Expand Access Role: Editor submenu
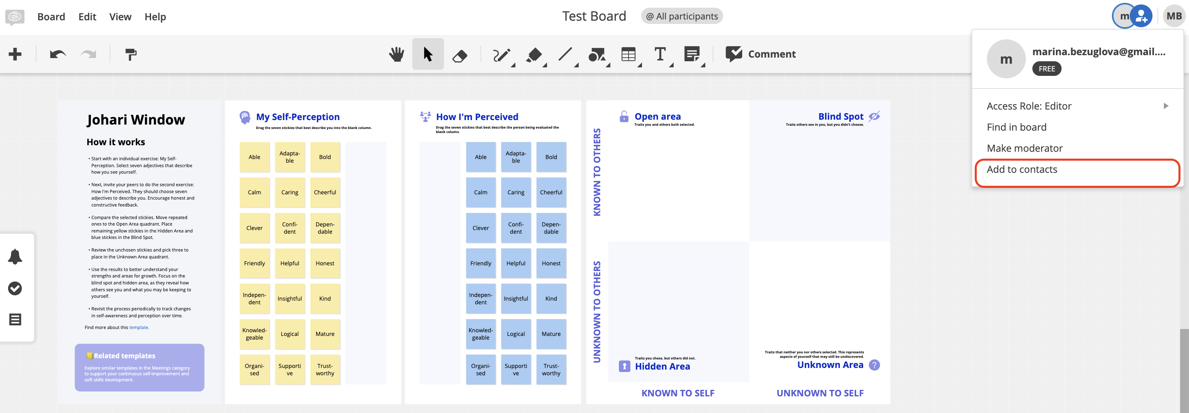This screenshot has height=413, width=1189. coord(1078,106)
